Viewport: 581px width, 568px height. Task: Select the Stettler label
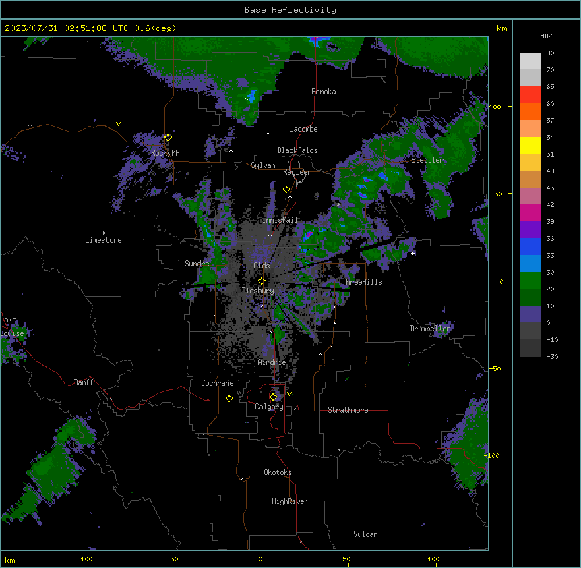coord(427,160)
